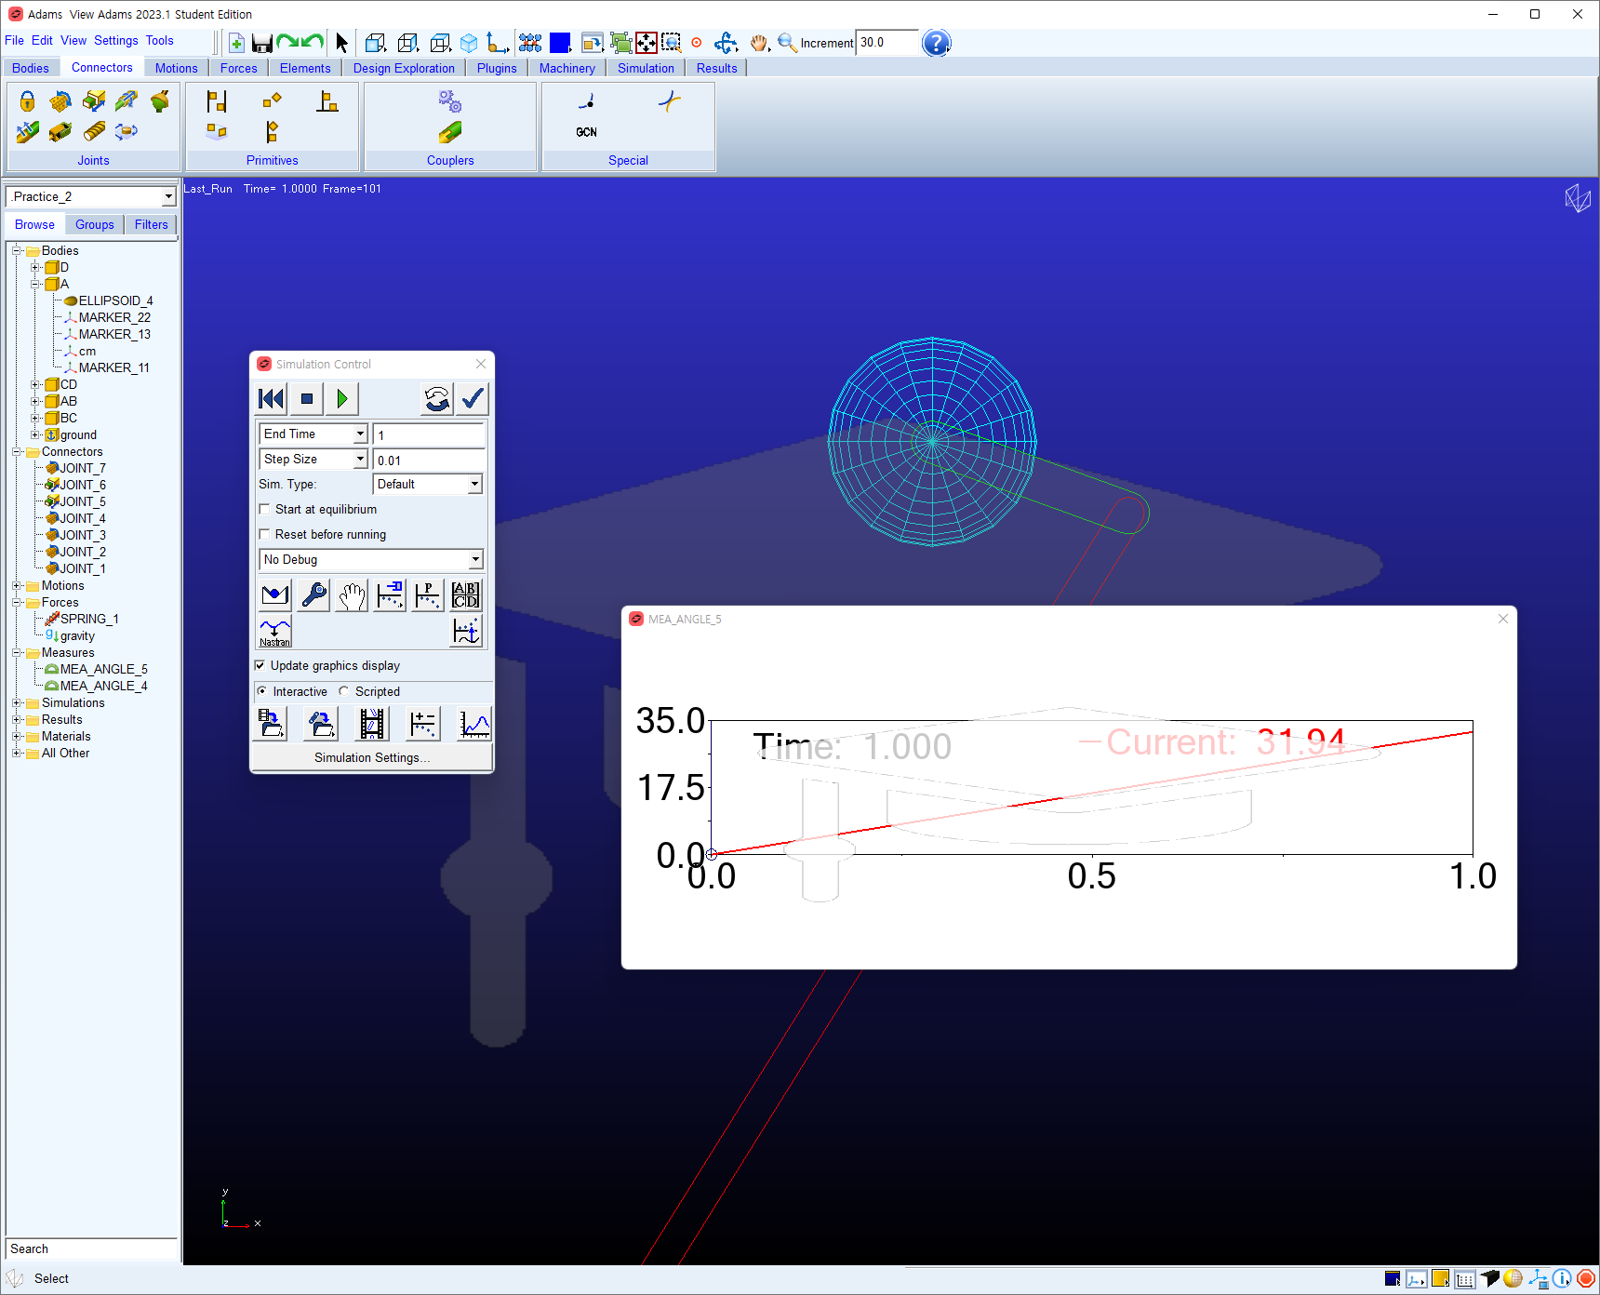The height and width of the screenshot is (1295, 1600).
Task: Open the Sim. Type Default dropdown
Action: (428, 484)
